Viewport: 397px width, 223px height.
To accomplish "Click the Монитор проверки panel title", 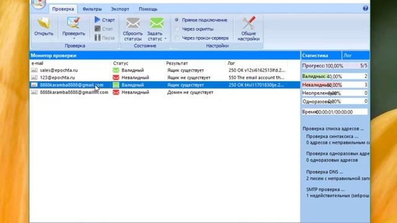I will coord(53,55).
